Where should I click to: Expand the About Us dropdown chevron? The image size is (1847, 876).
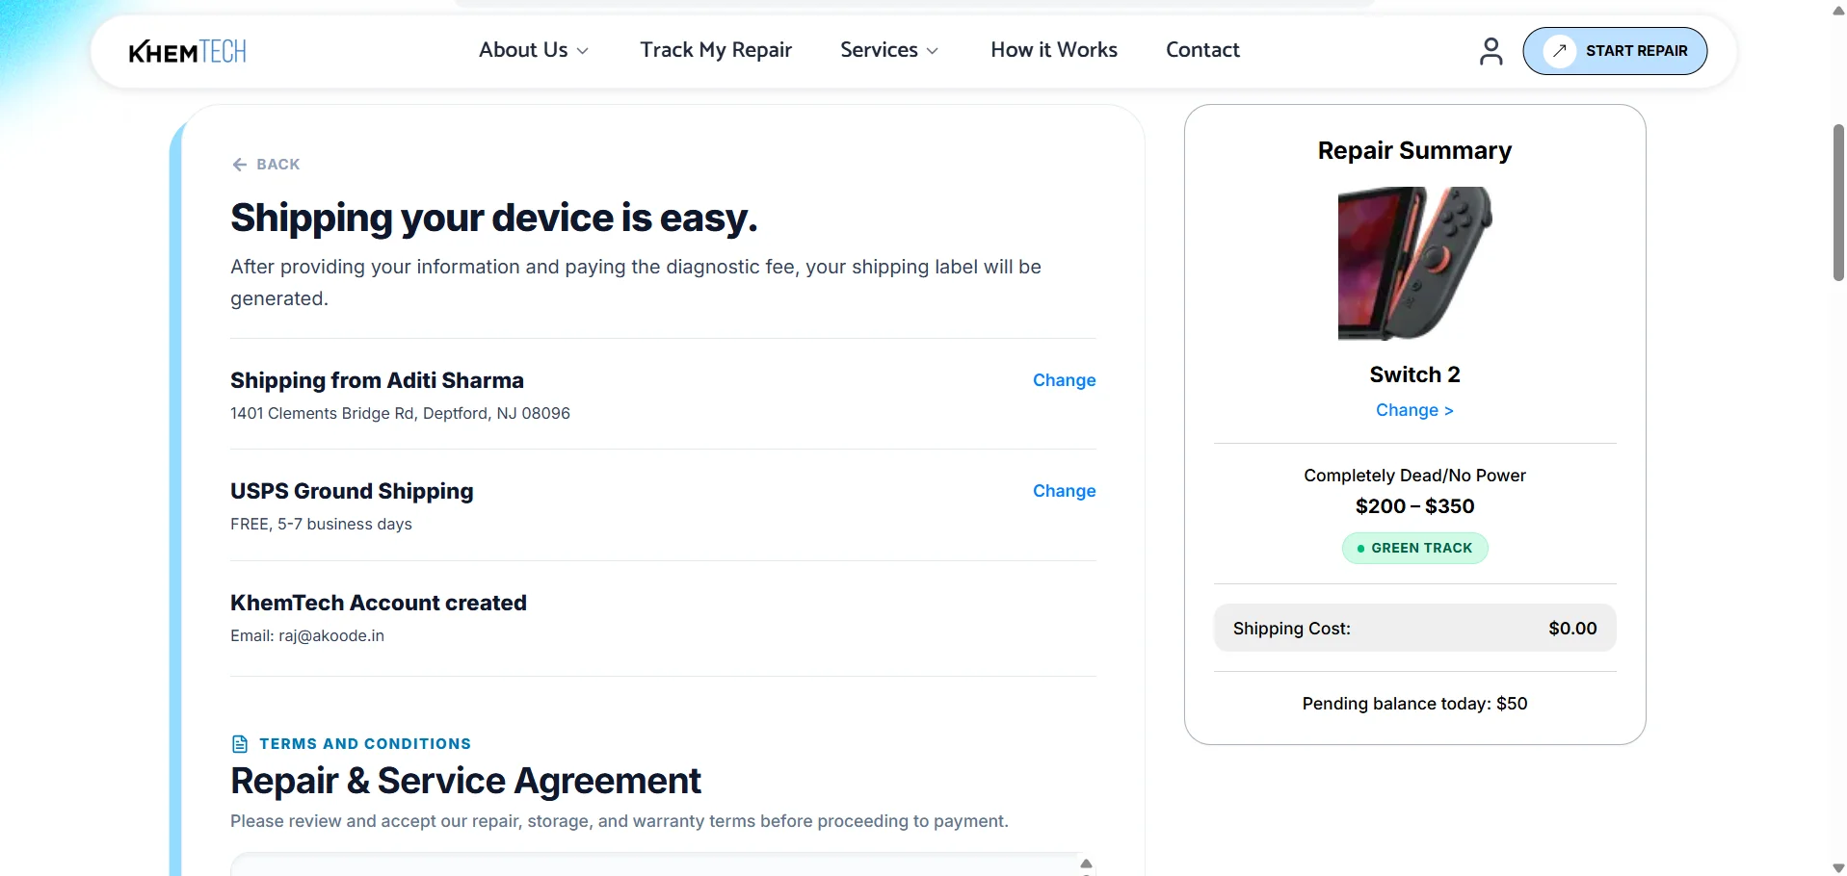click(583, 51)
